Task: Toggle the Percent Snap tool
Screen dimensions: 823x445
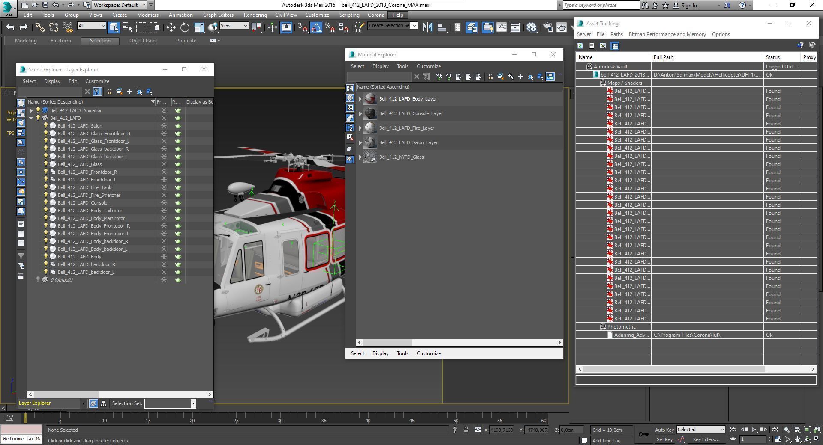Action: pos(330,27)
